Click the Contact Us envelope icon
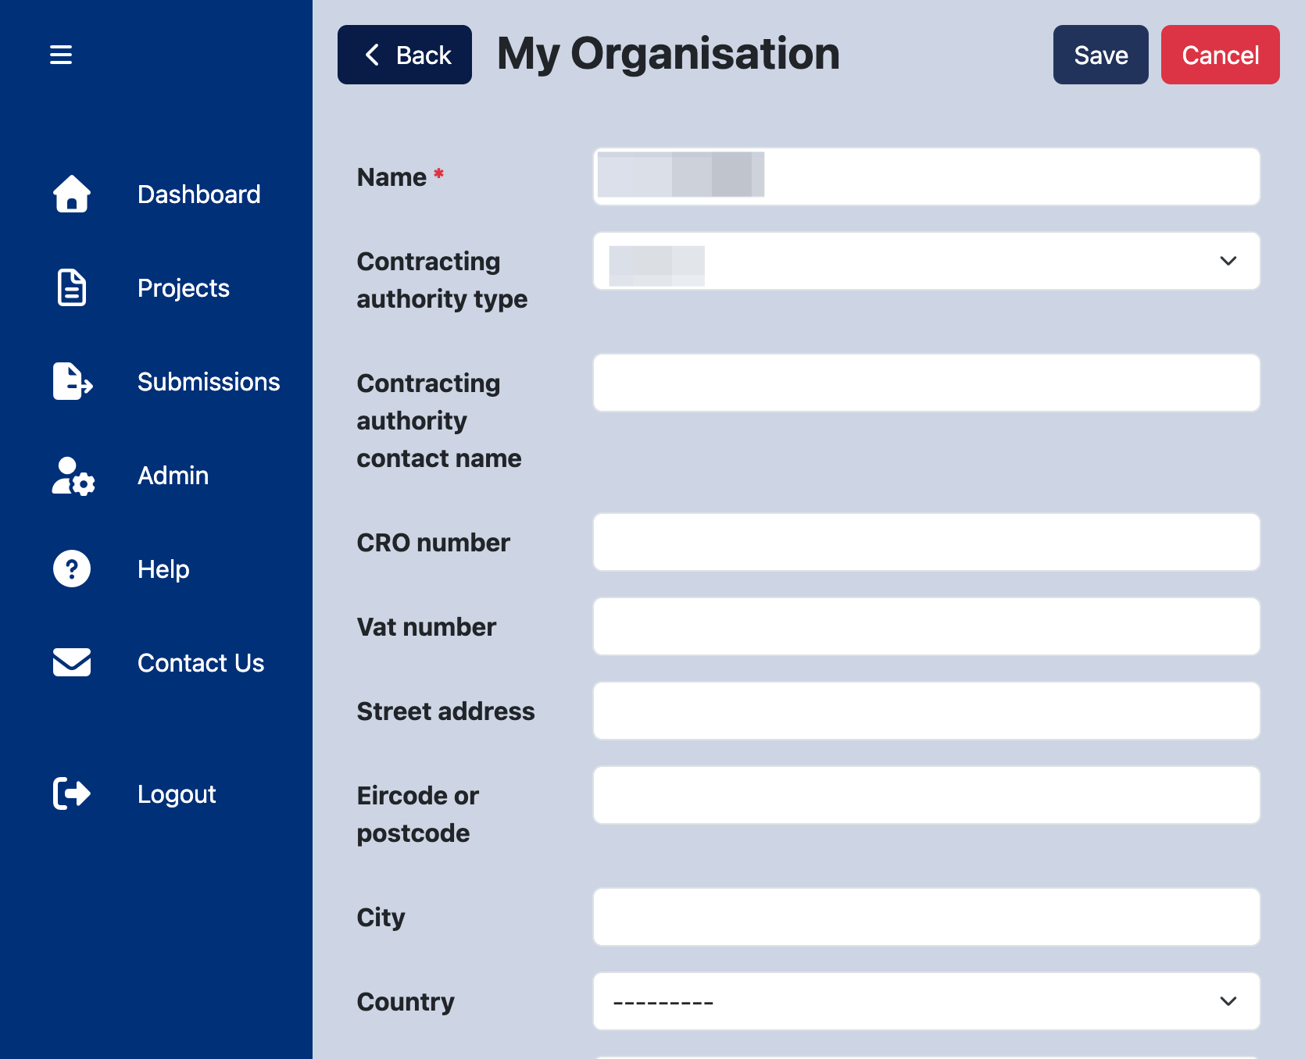Image resolution: width=1305 pixels, height=1059 pixels. 72,662
